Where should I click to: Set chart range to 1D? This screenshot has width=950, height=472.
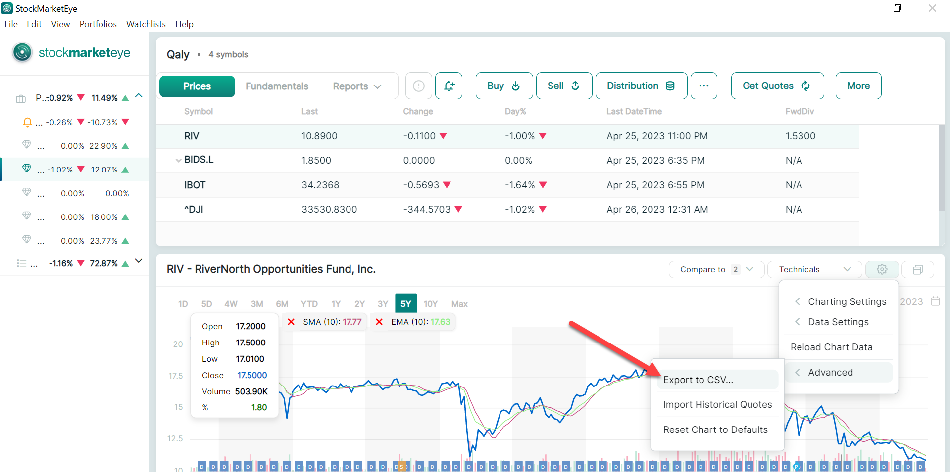(183, 304)
